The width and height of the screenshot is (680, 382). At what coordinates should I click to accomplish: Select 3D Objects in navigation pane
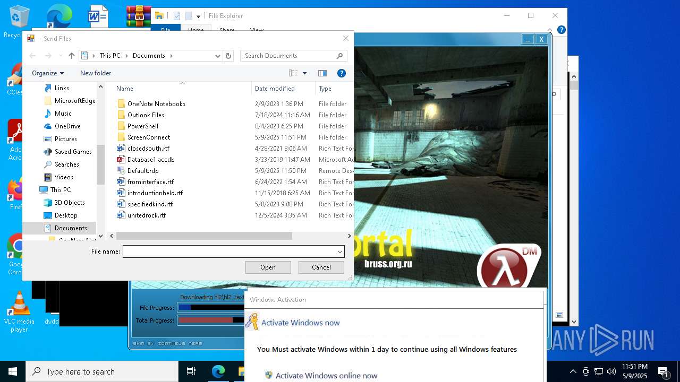[x=70, y=203]
